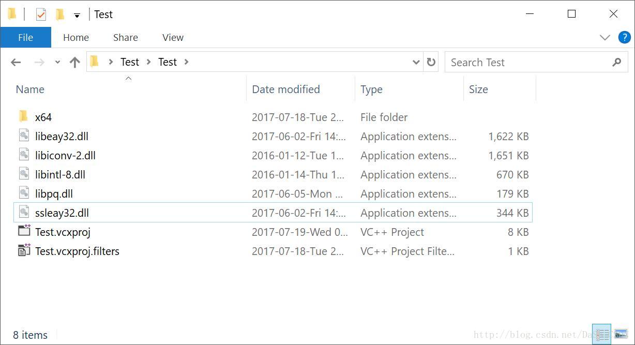
Task: Switch to Details view layout
Action: [x=602, y=334]
